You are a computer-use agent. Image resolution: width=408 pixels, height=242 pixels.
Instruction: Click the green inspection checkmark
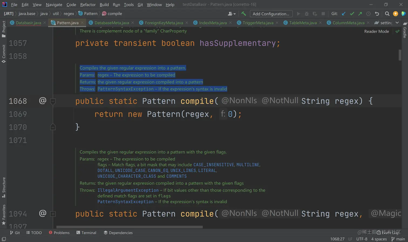point(397,31)
